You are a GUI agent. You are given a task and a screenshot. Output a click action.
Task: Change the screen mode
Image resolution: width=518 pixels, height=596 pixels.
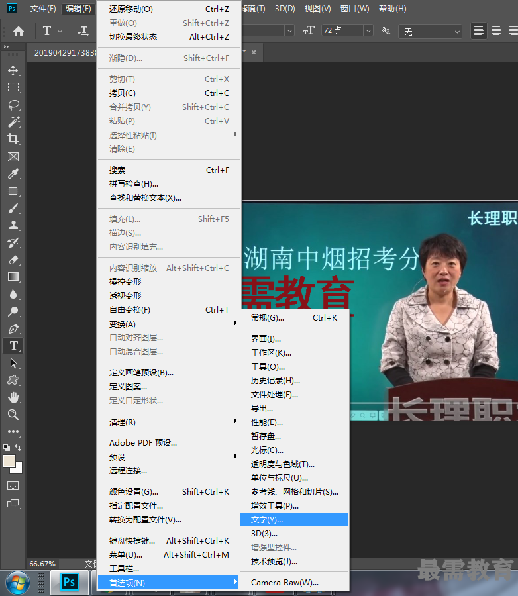pos(13,503)
